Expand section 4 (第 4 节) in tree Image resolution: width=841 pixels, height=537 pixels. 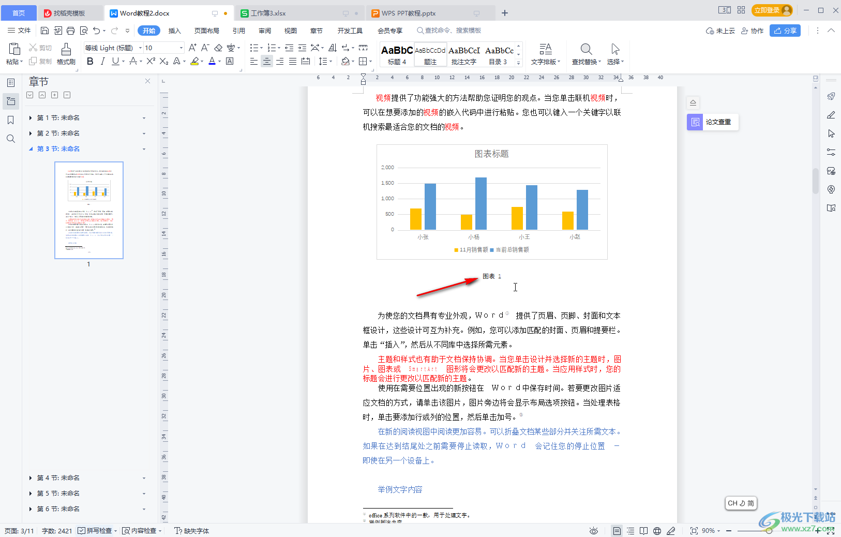(31, 478)
